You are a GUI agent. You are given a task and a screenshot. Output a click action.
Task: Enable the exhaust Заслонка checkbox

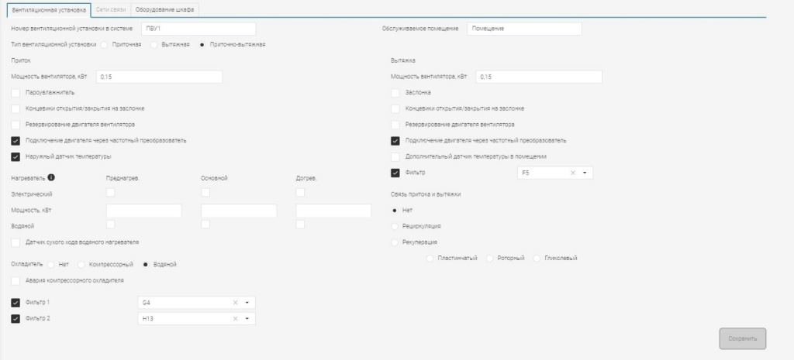(x=395, y=93)
